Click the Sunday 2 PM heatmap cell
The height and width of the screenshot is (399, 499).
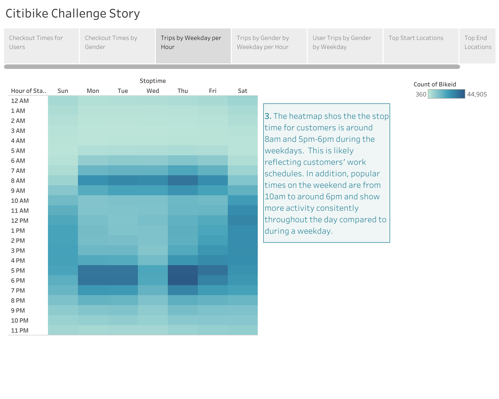63,240
